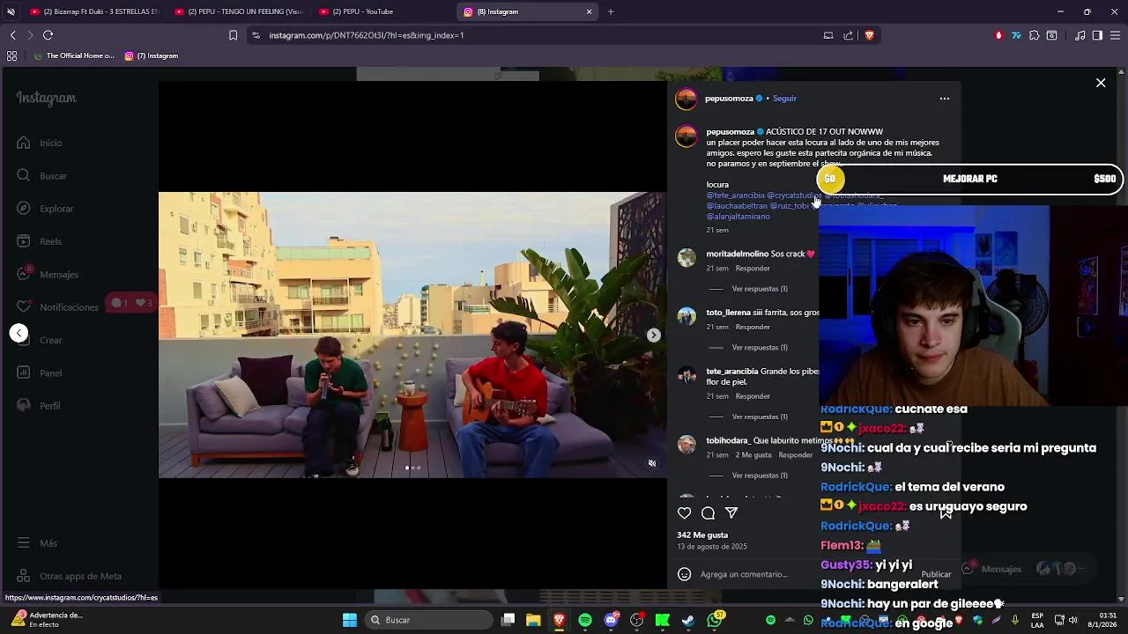The width and height of the screenshot is (1128, 634).
Task: Close the active Instagram tab
Action: tap(589, 11)
